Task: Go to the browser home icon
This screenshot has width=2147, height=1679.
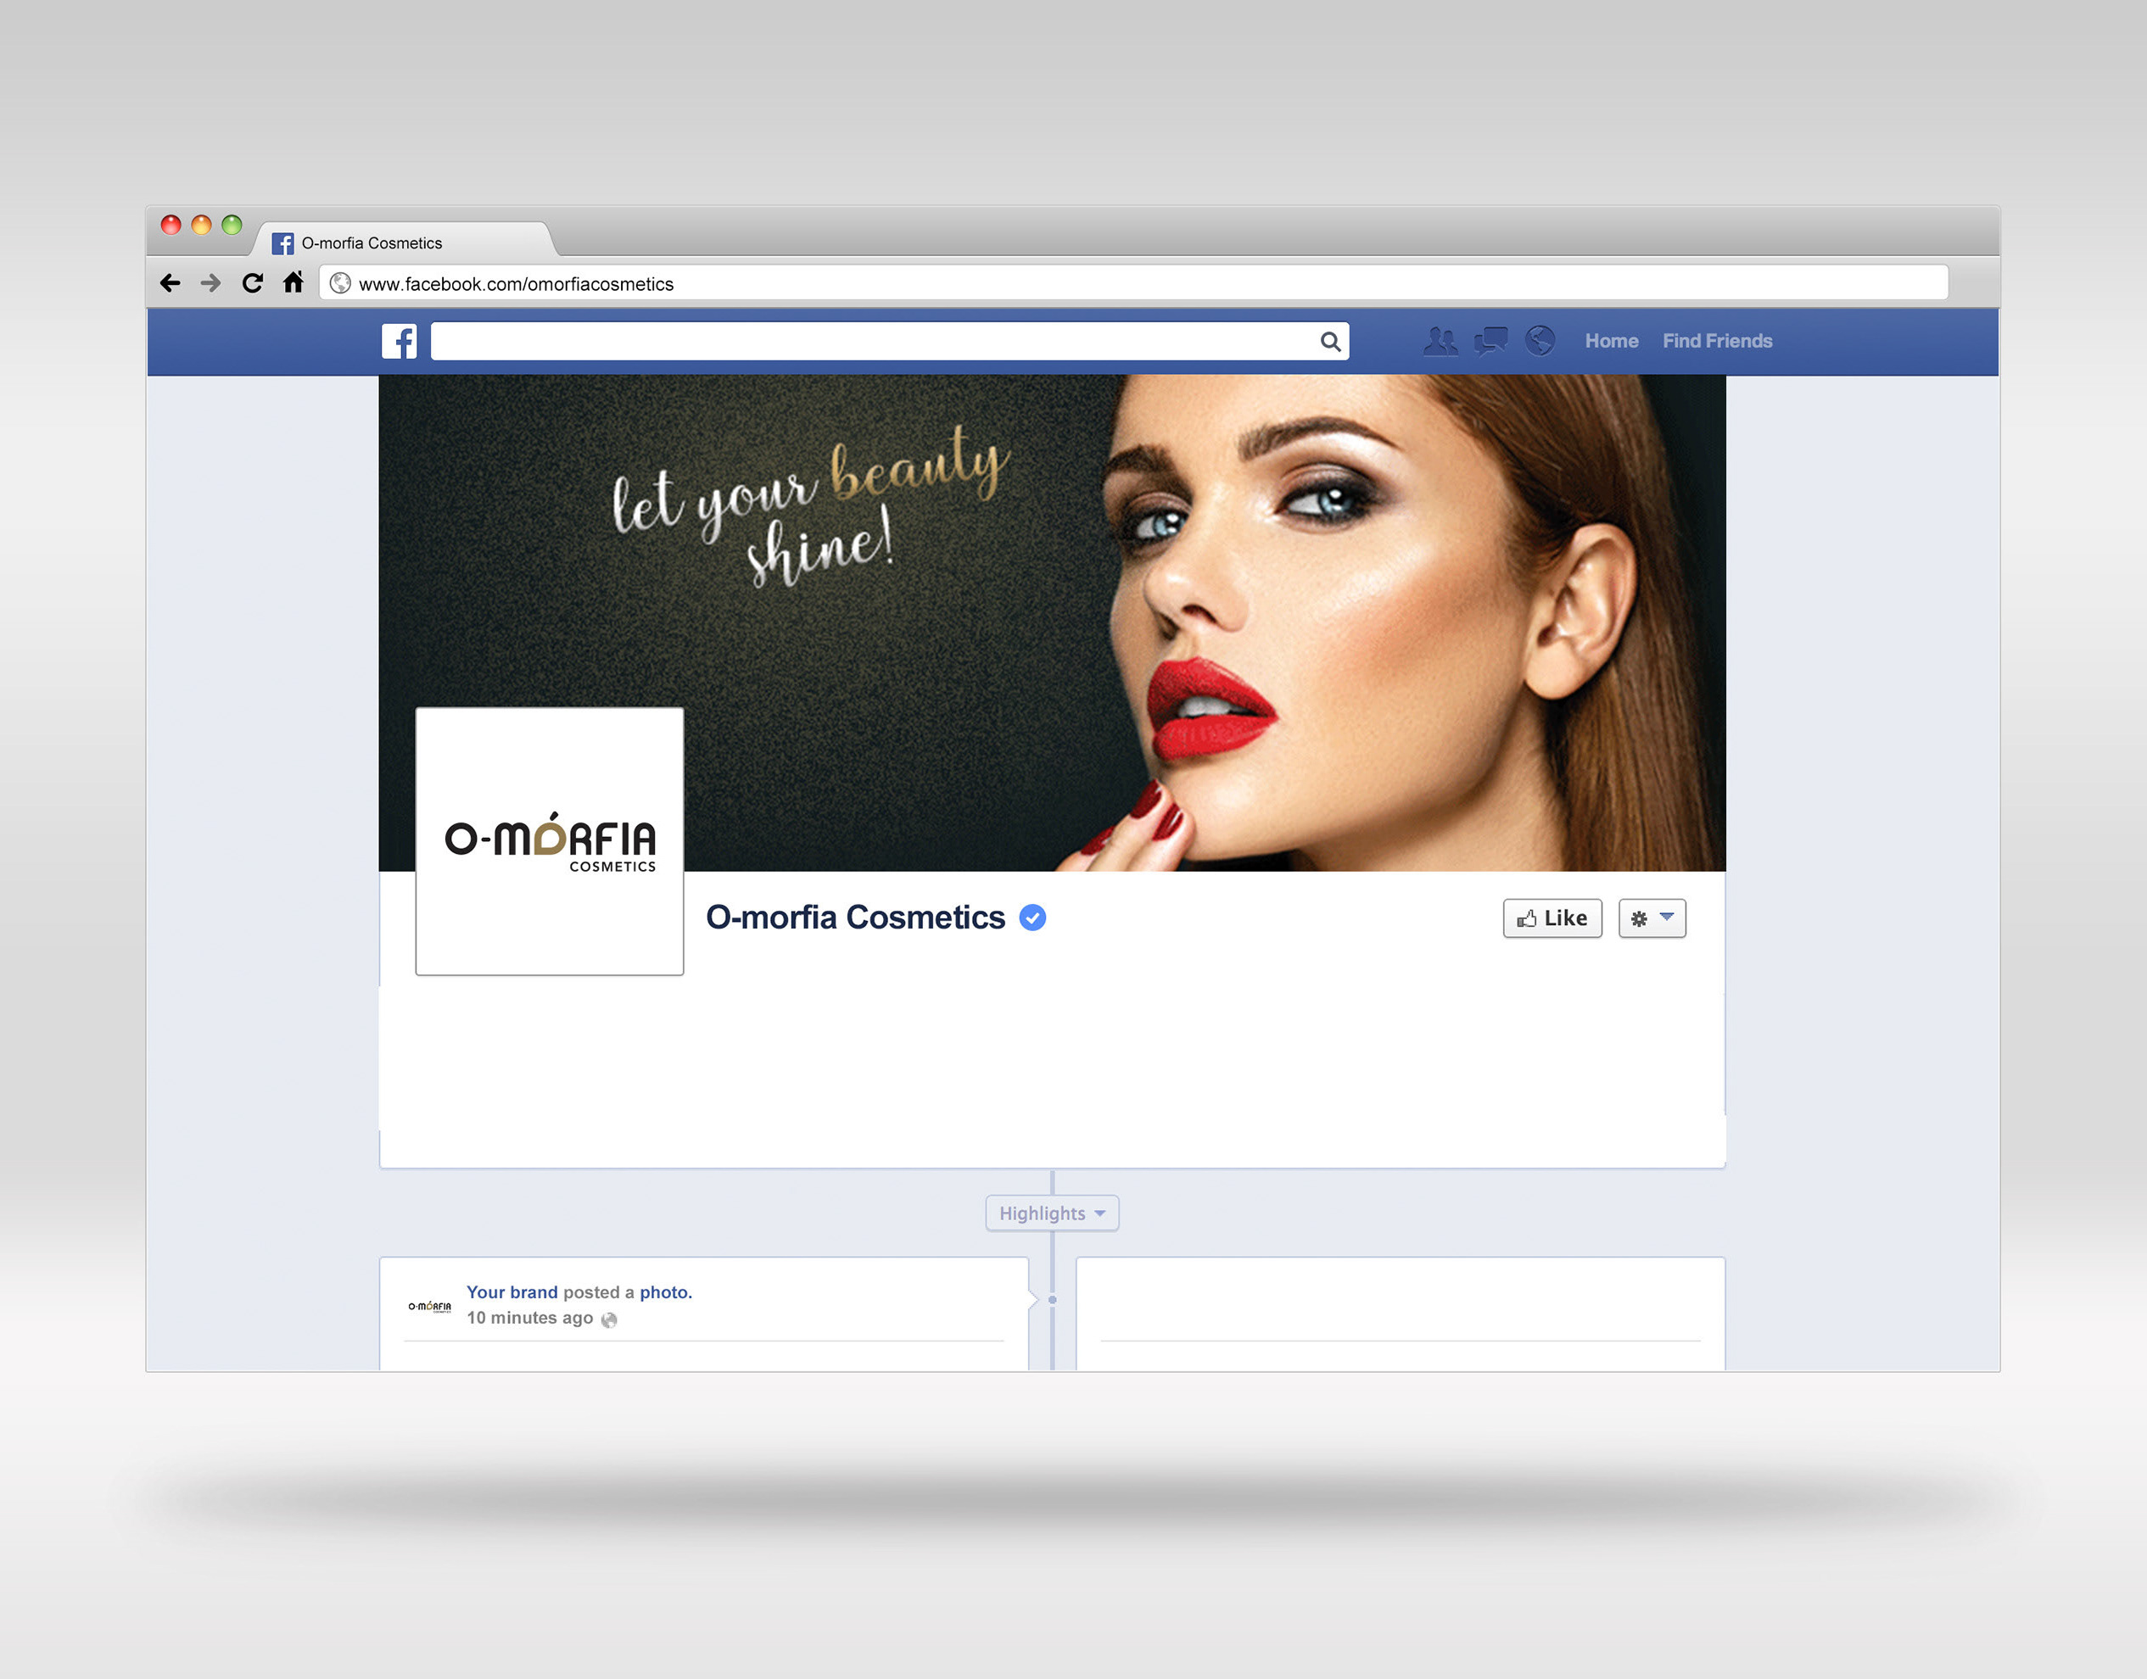Action: (x=294, y=282)
